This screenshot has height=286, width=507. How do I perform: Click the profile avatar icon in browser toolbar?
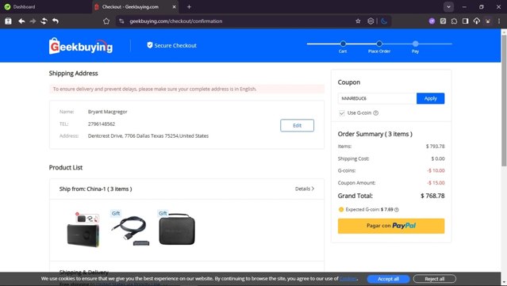coord(488,21)
